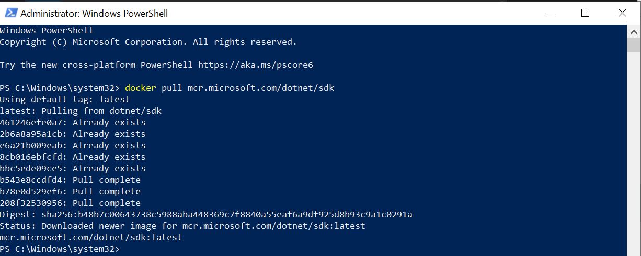Click "Pull complete" beside layer 208f32530956

(106, 203)
